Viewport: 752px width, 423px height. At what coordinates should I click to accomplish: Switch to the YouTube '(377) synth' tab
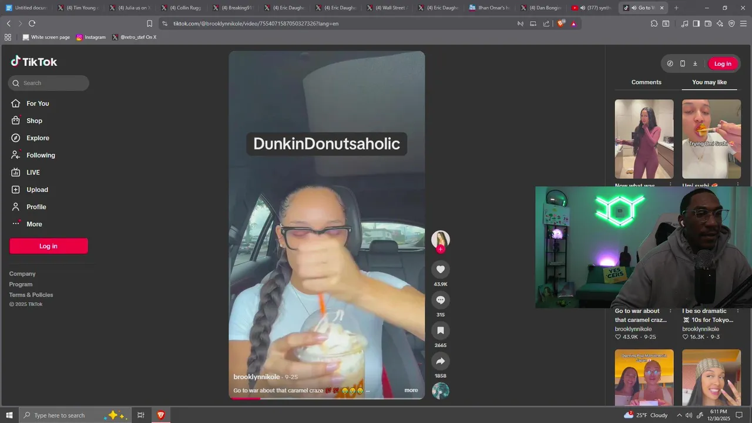[592, 8]
